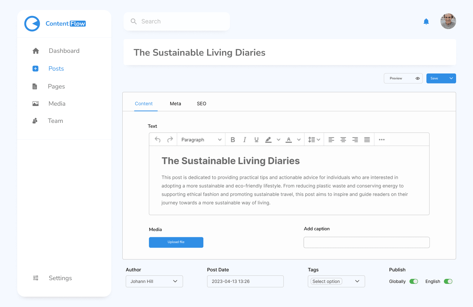Open the Paragraph style dropdown

click(x=201, y=139)
